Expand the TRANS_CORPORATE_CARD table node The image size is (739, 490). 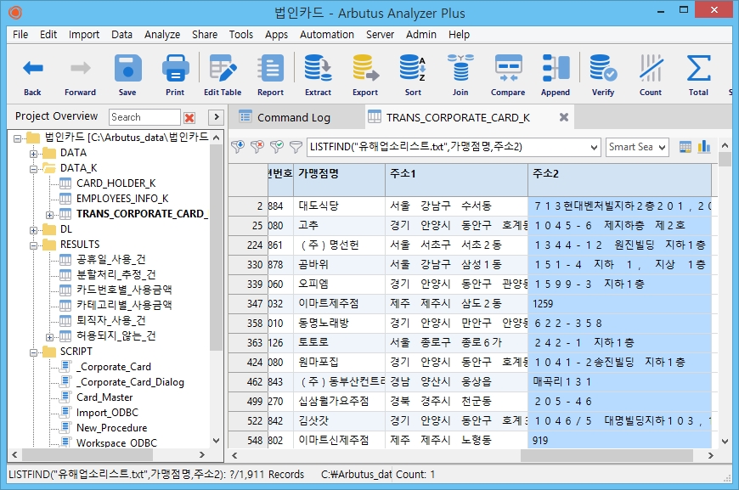pos(49,215)
